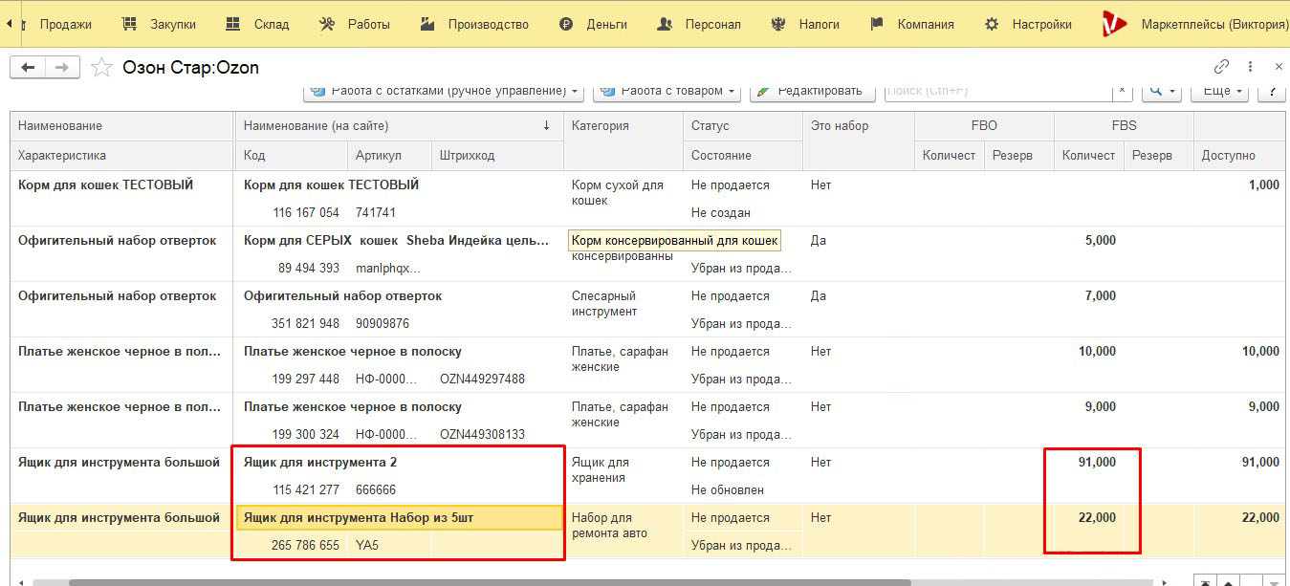The image size is (1290, 586).
Task: Open the Налоги section
Action: (x=805, y=24)
